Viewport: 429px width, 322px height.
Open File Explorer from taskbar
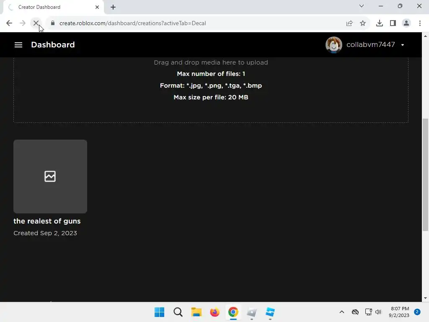pos(196,312)
